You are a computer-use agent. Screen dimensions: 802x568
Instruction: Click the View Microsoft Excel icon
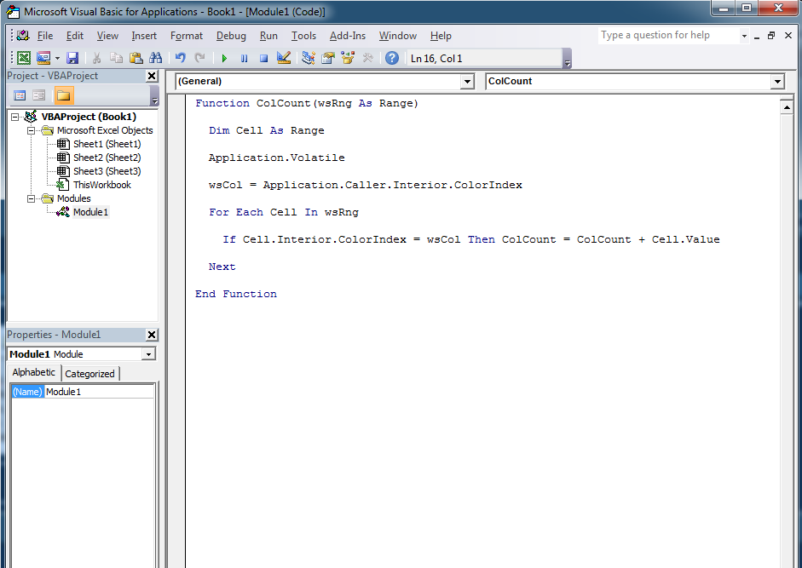pos(23,58)
